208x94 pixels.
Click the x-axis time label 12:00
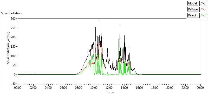click(x=109, y=88)
